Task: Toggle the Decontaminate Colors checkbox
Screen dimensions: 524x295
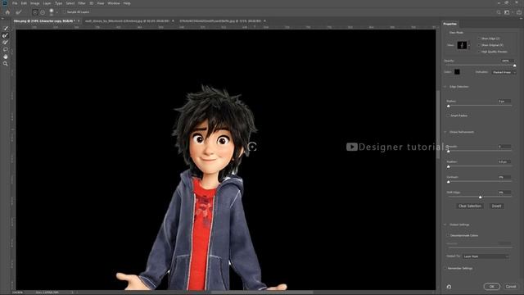Action: point(448,235)
